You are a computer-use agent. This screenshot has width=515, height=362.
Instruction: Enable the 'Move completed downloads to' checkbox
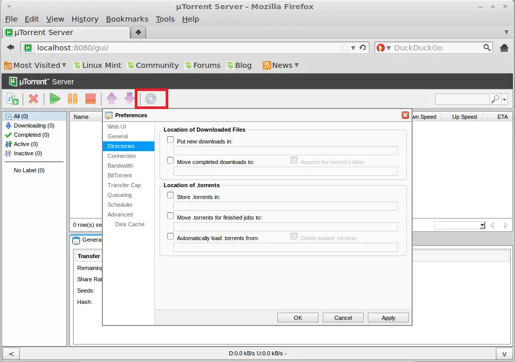point(170,160)
